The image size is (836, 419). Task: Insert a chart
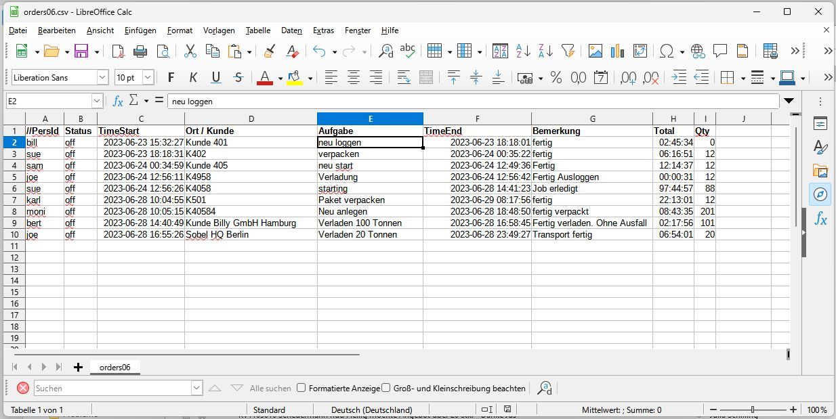[617, 51]
